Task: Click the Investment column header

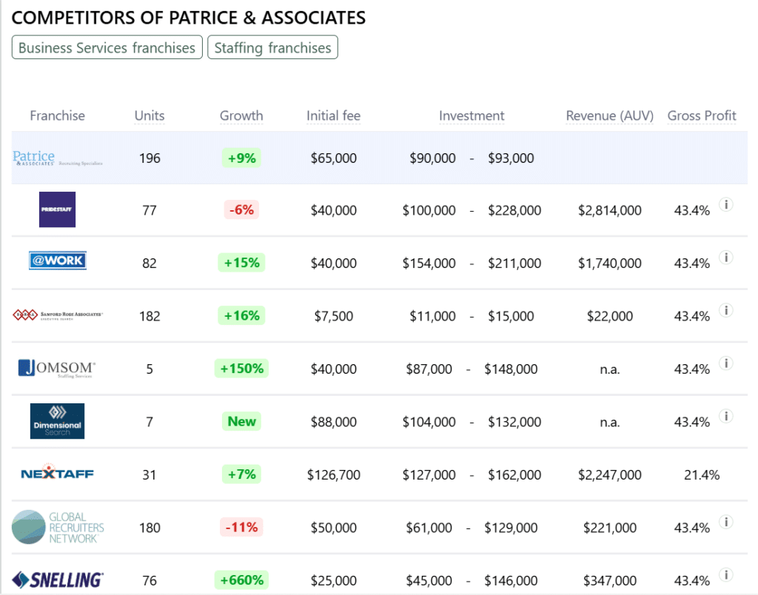Action: click(x=472, y=115)
